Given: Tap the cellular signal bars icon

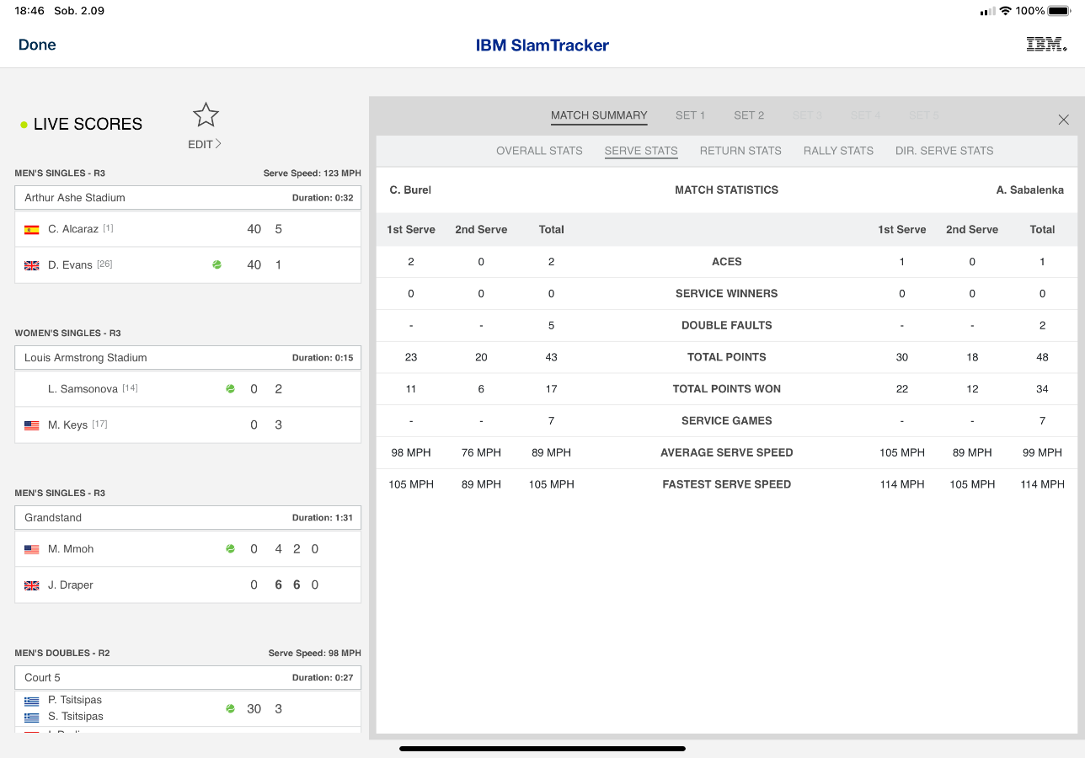Looking at the screenshot, I should (x=987, y=12).
